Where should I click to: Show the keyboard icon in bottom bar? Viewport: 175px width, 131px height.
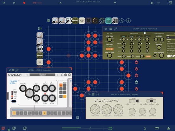(x=157, y=128)
